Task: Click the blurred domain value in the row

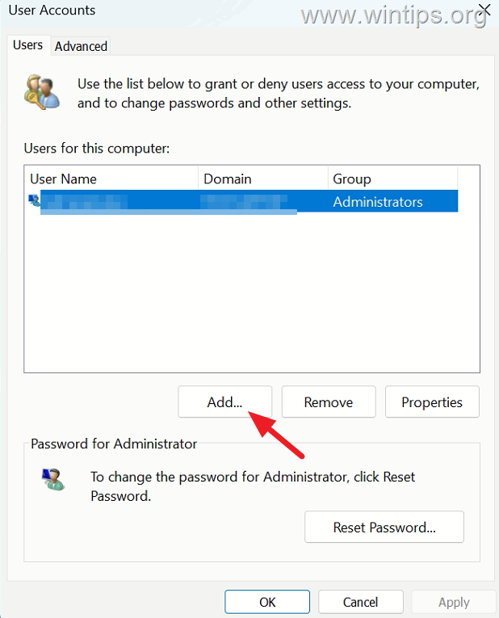Action: click(244, 201)
